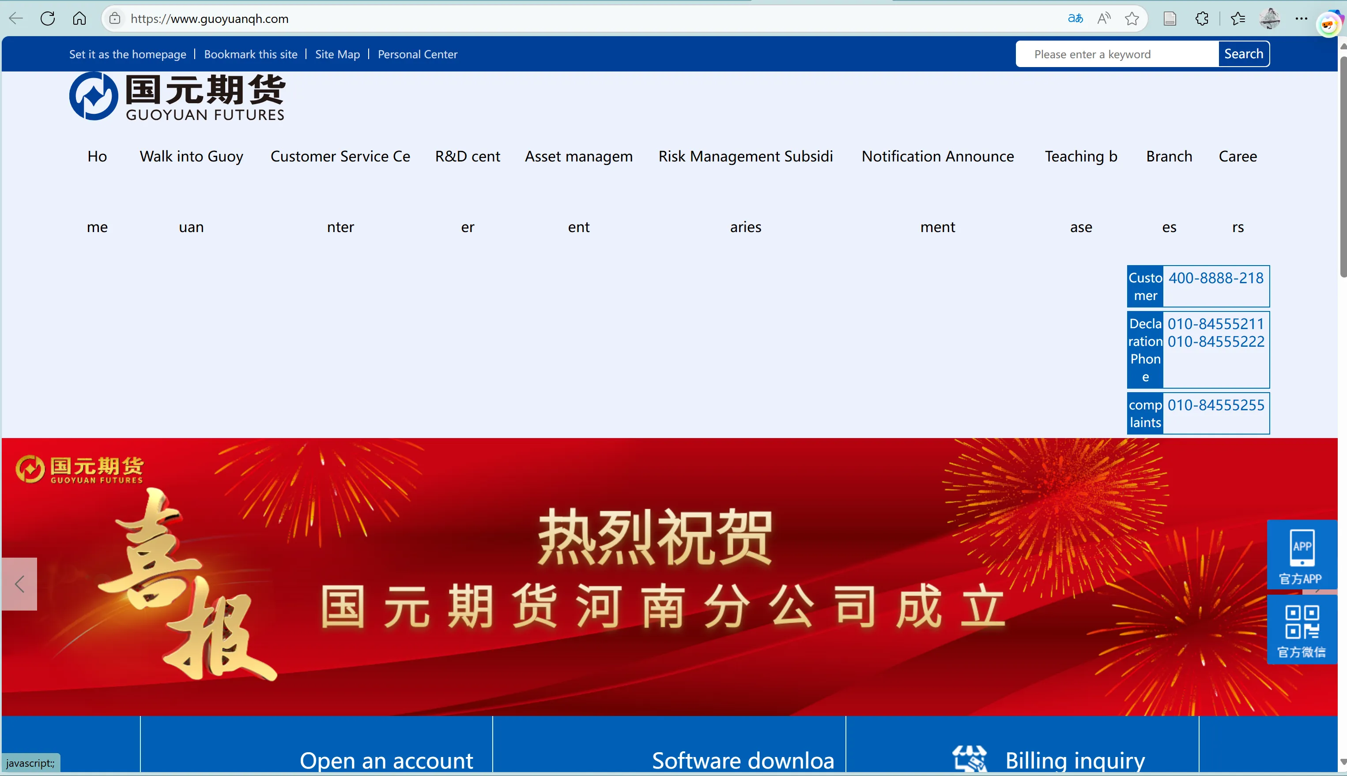Open the official APP icon button
This screenshot has width=1347, height=776.
pyautogui.click(x=1302, y=555)
